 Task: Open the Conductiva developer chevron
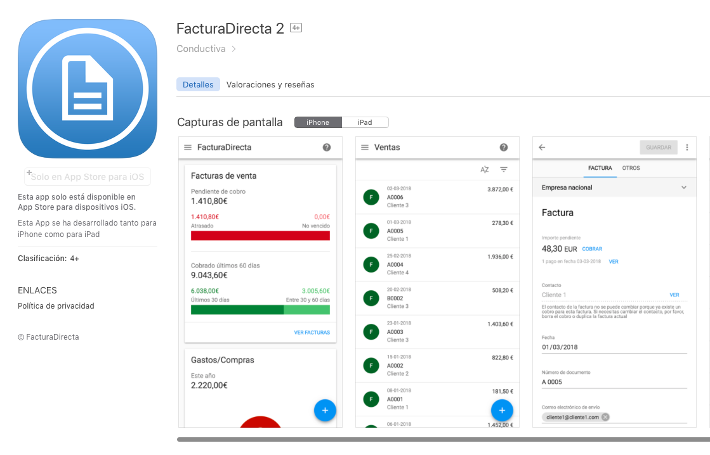233,49
